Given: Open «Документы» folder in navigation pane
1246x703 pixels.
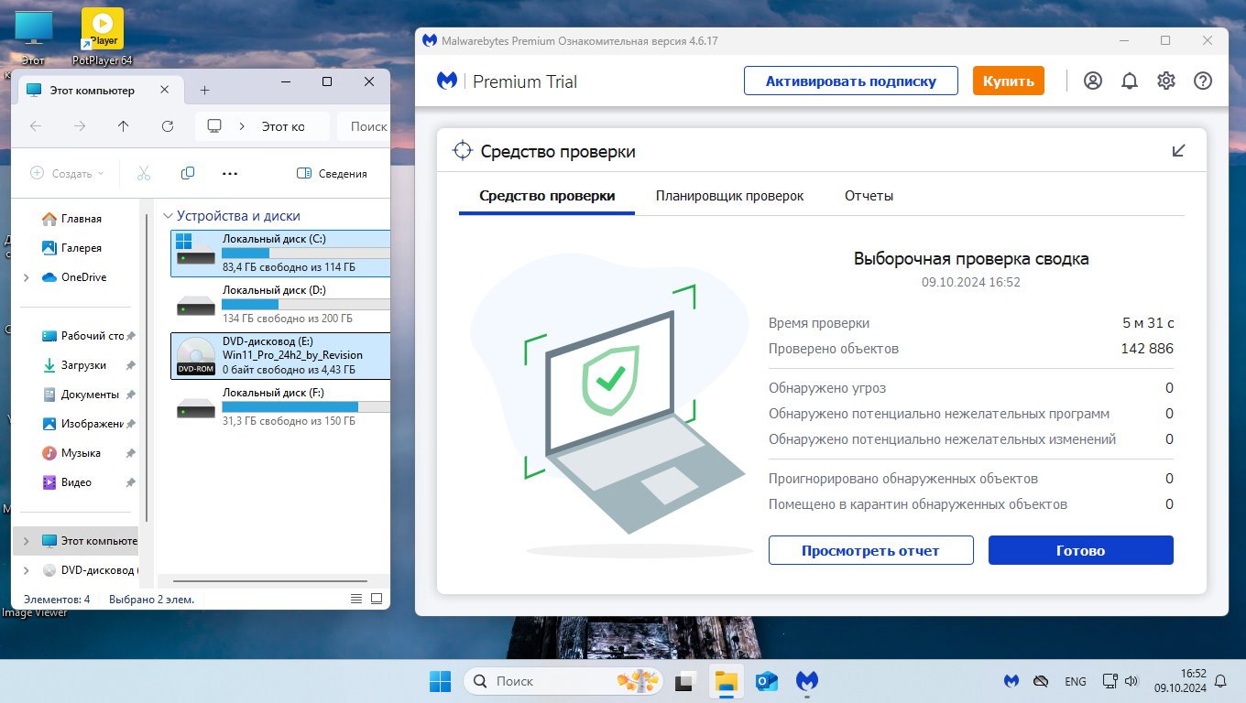Looking at the screenshot, I should click(81, 395).
